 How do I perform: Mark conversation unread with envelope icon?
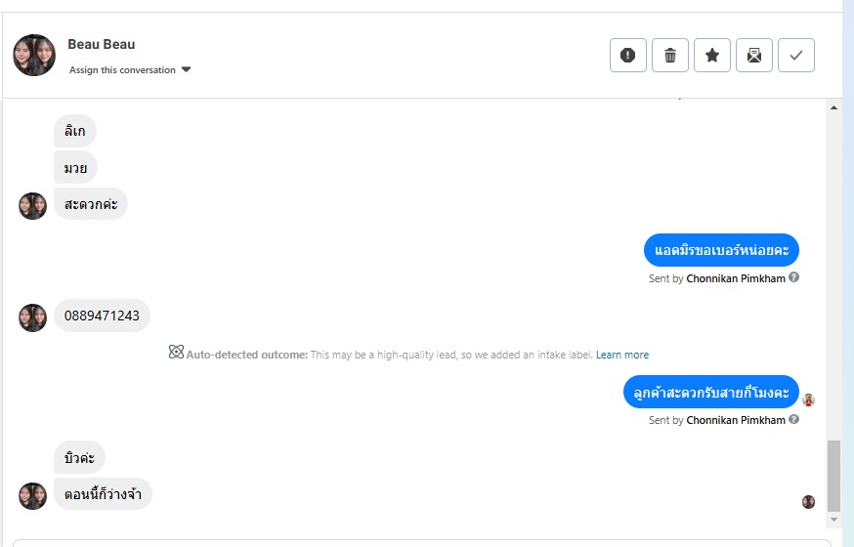(x=753, y=55)
